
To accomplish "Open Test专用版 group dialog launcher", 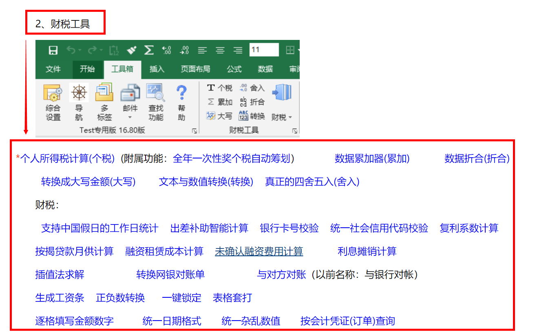I will tap(194, 131).
